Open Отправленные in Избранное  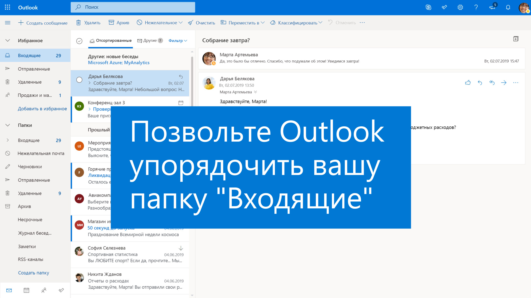coord(35,69)
